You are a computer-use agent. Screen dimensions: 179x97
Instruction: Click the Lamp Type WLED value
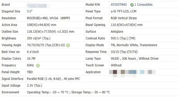[x=135, y=59]
